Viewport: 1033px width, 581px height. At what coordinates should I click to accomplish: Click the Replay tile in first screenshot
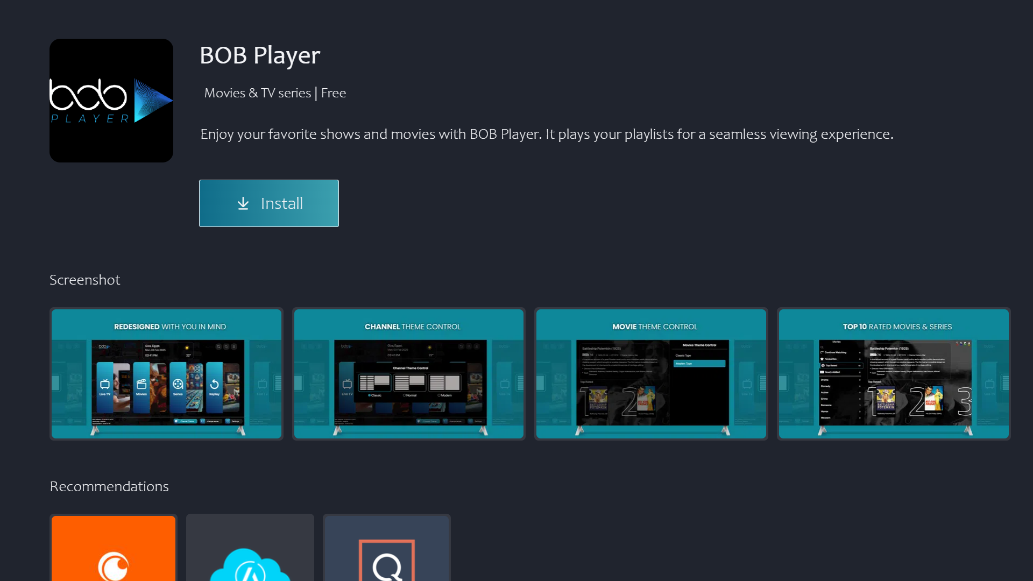(x=214, y=386)
